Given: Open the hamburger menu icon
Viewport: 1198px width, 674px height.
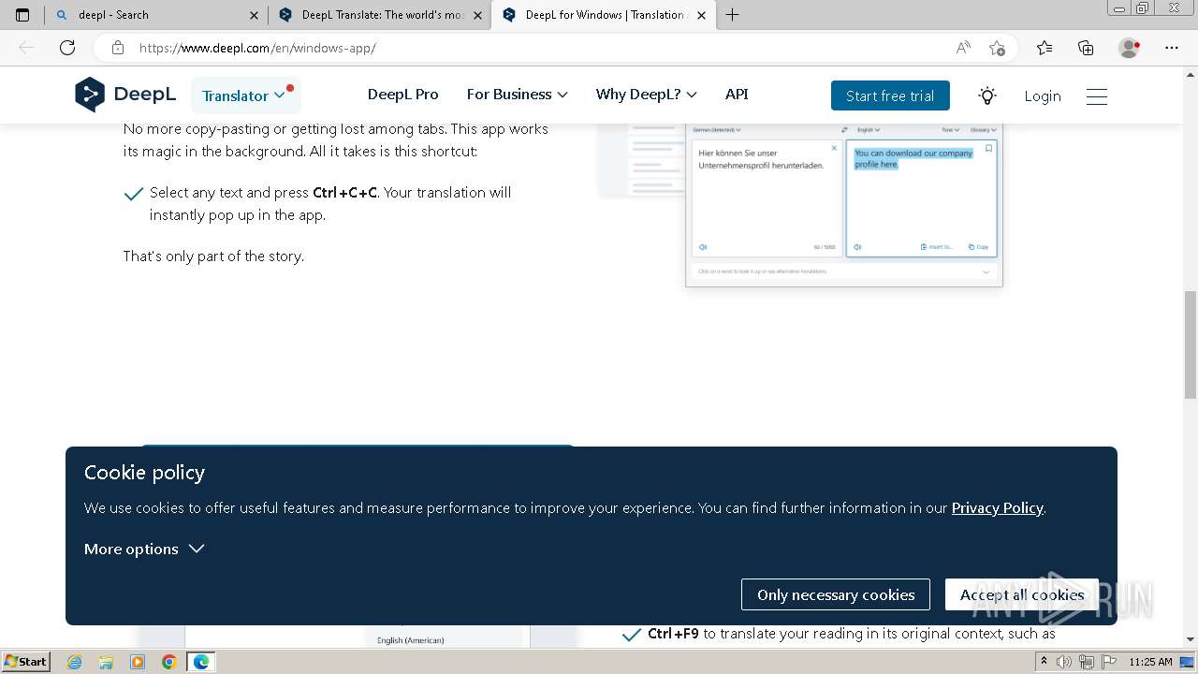Looking at the screenshot, I should click(1097, 95).
